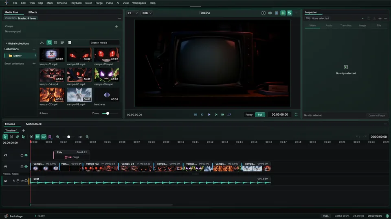This screenshot has width=391, height=219.
Task: Open the Inspector clip selection dropdown
Action: tap(362, 18)
